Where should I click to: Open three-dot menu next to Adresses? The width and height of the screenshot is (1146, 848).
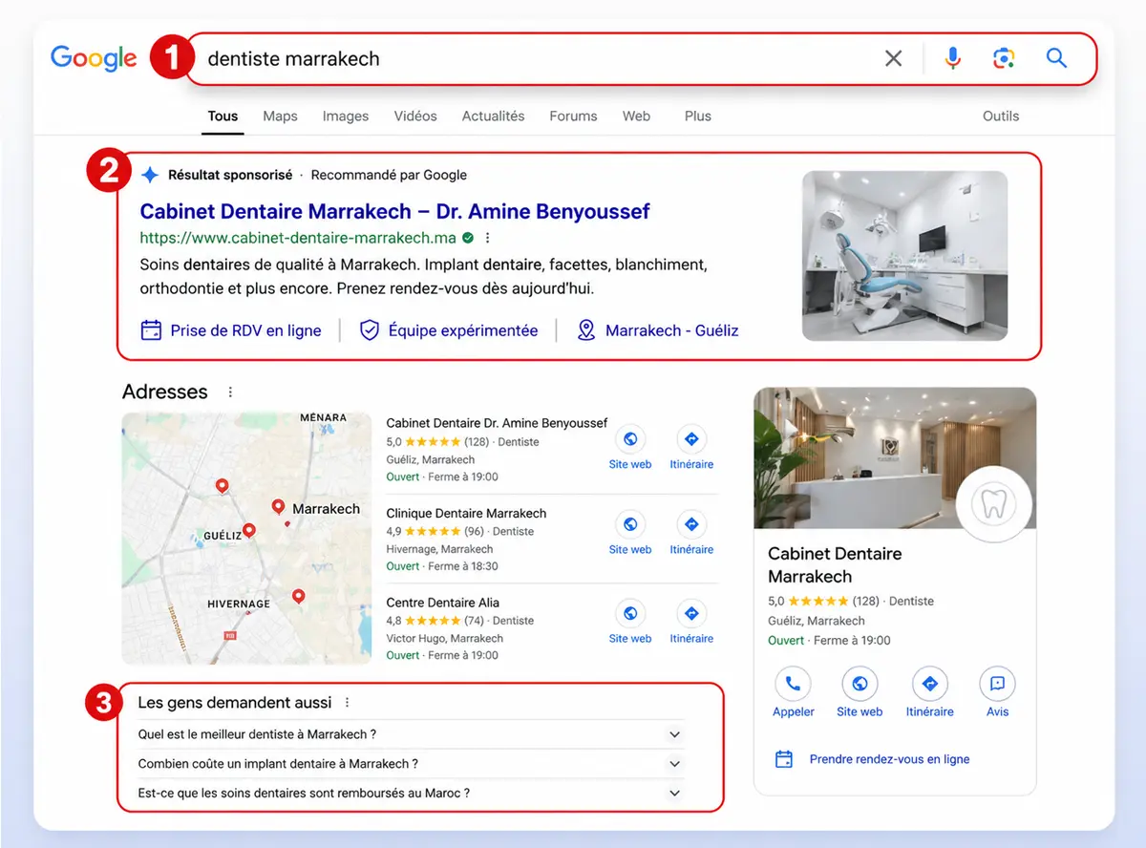pyautogui.click(x=230, y=392)
